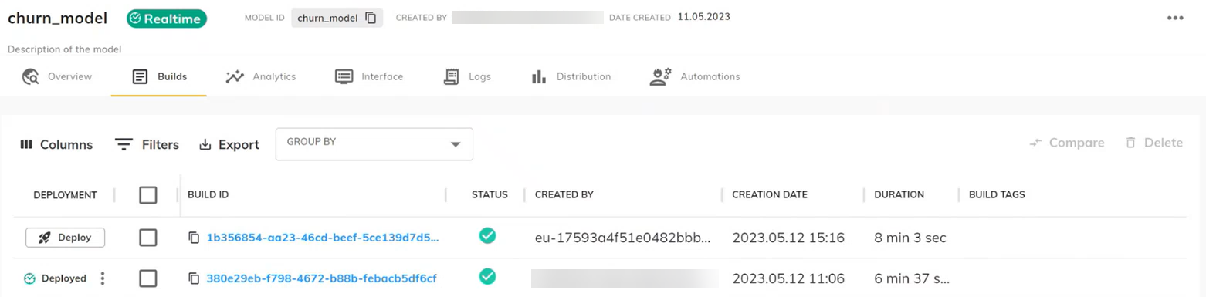The image size is (1206, 297).
Task: Open build 1b356854-aa23-46cd-beef link
Action: tap(323, 238)
